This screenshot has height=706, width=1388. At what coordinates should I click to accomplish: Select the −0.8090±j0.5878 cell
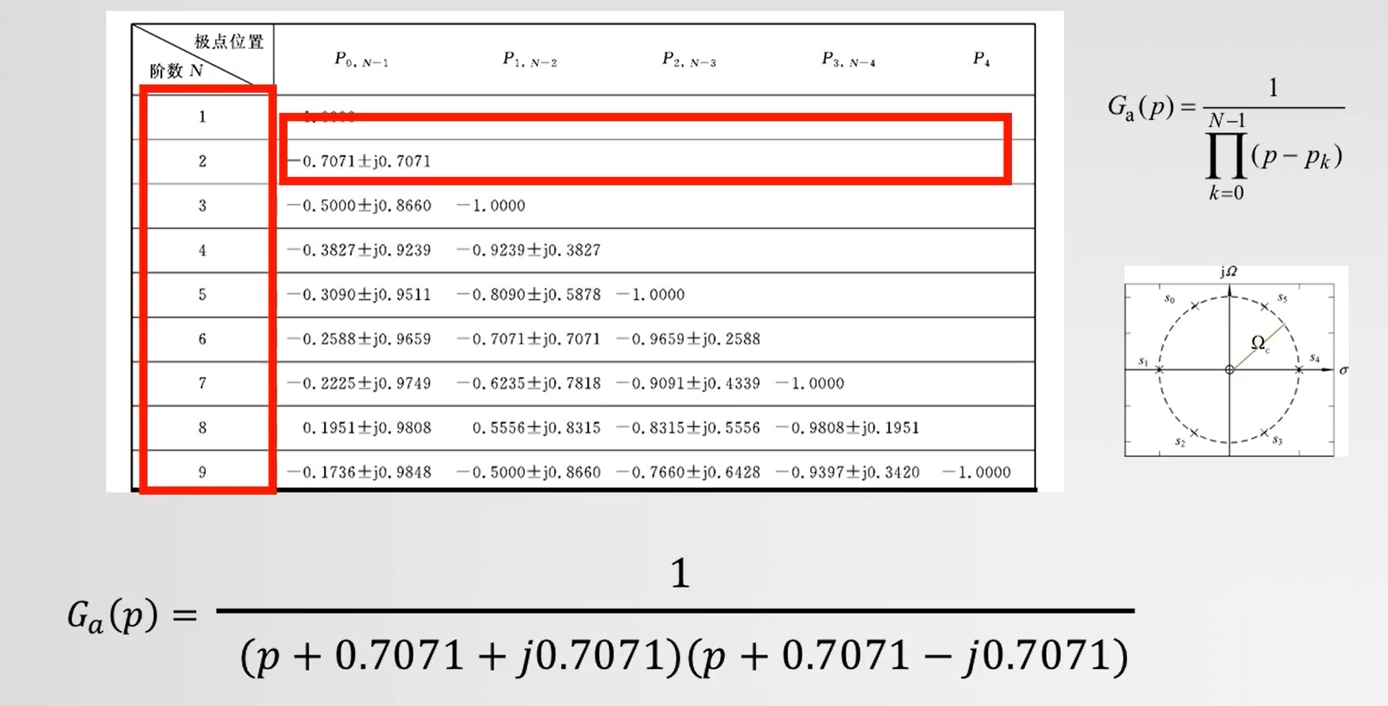tap(529, 294)
